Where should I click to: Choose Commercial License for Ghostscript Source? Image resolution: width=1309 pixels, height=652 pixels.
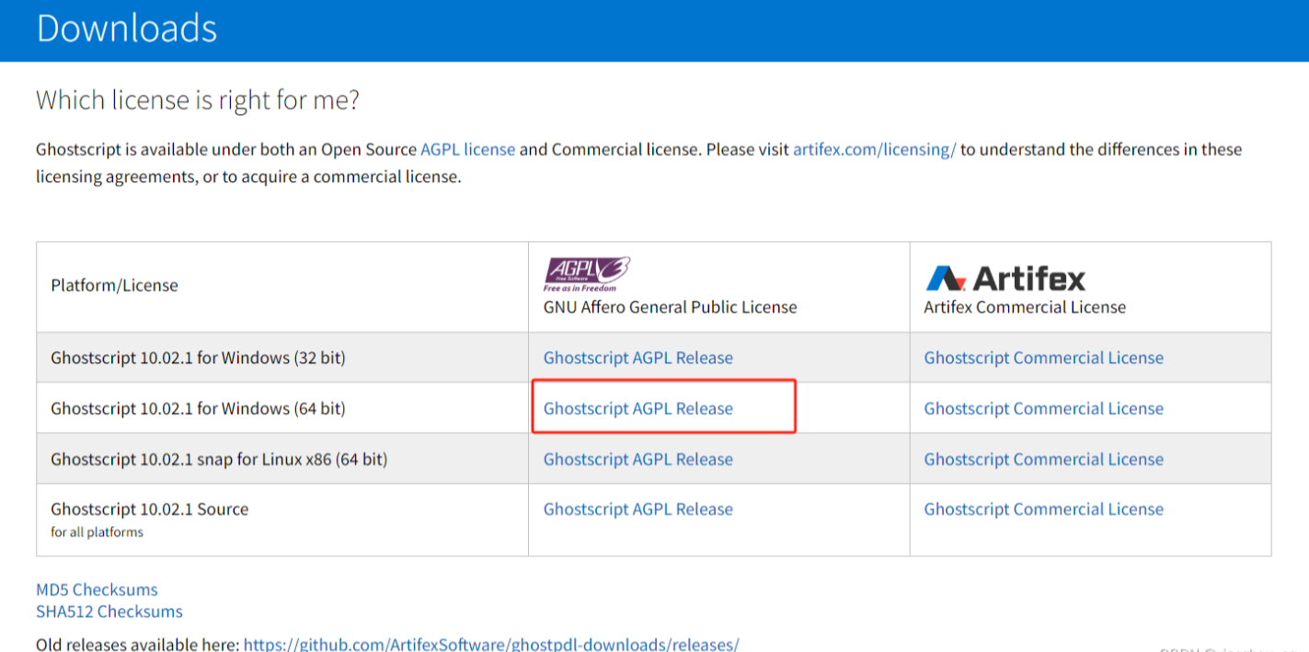pyautogui.click(x=1043, y=509)
